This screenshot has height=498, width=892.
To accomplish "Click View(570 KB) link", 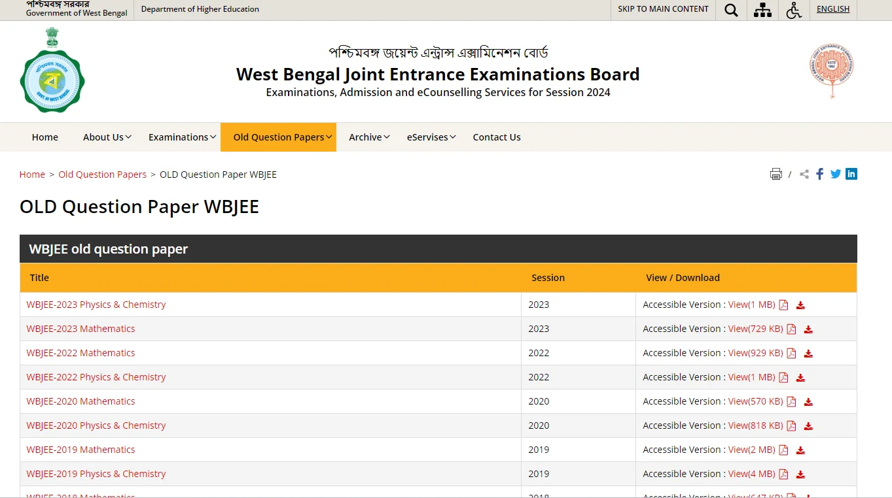I will (756, 401).
